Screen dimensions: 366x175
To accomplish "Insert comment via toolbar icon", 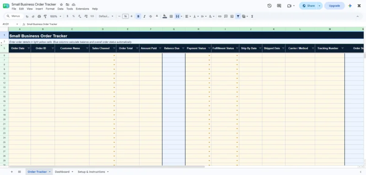I will click(x=226, y=16).
